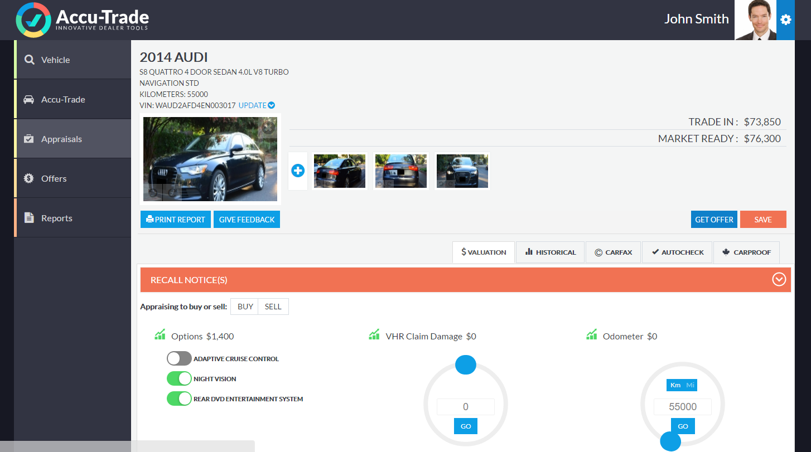Switch to the CARPROOF tab
This screenshot has height=452, width=811.
click(746, 252)
